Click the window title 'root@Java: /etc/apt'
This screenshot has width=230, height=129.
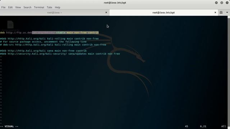(x=115, y=3)
